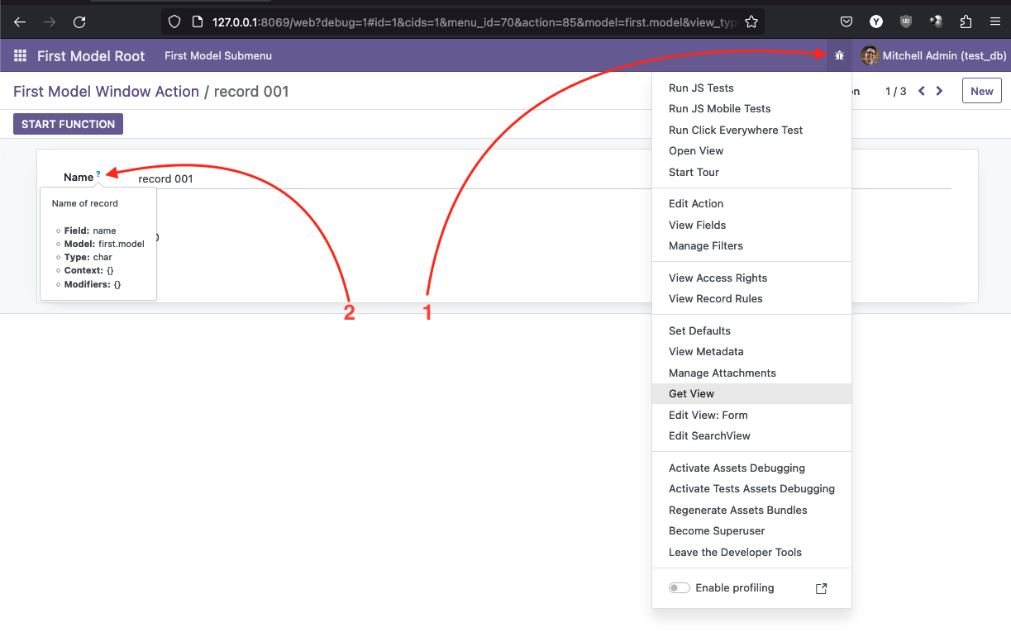Image resolution: width=1011 pixels, height=632 pixels.
Task: Select Start Tour
Action: pyautogui.click(x=694, y=172)
